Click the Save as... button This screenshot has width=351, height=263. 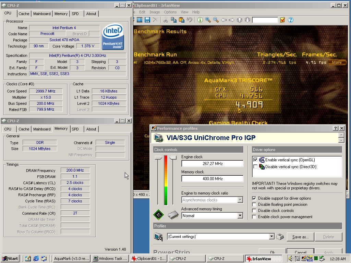pos(300,237)
